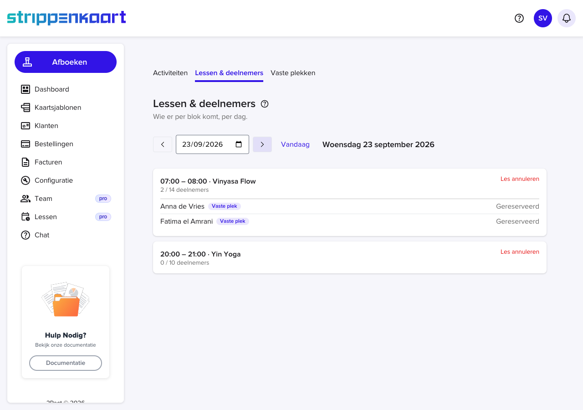Open the Documentatie button

[x=66, y=363]
